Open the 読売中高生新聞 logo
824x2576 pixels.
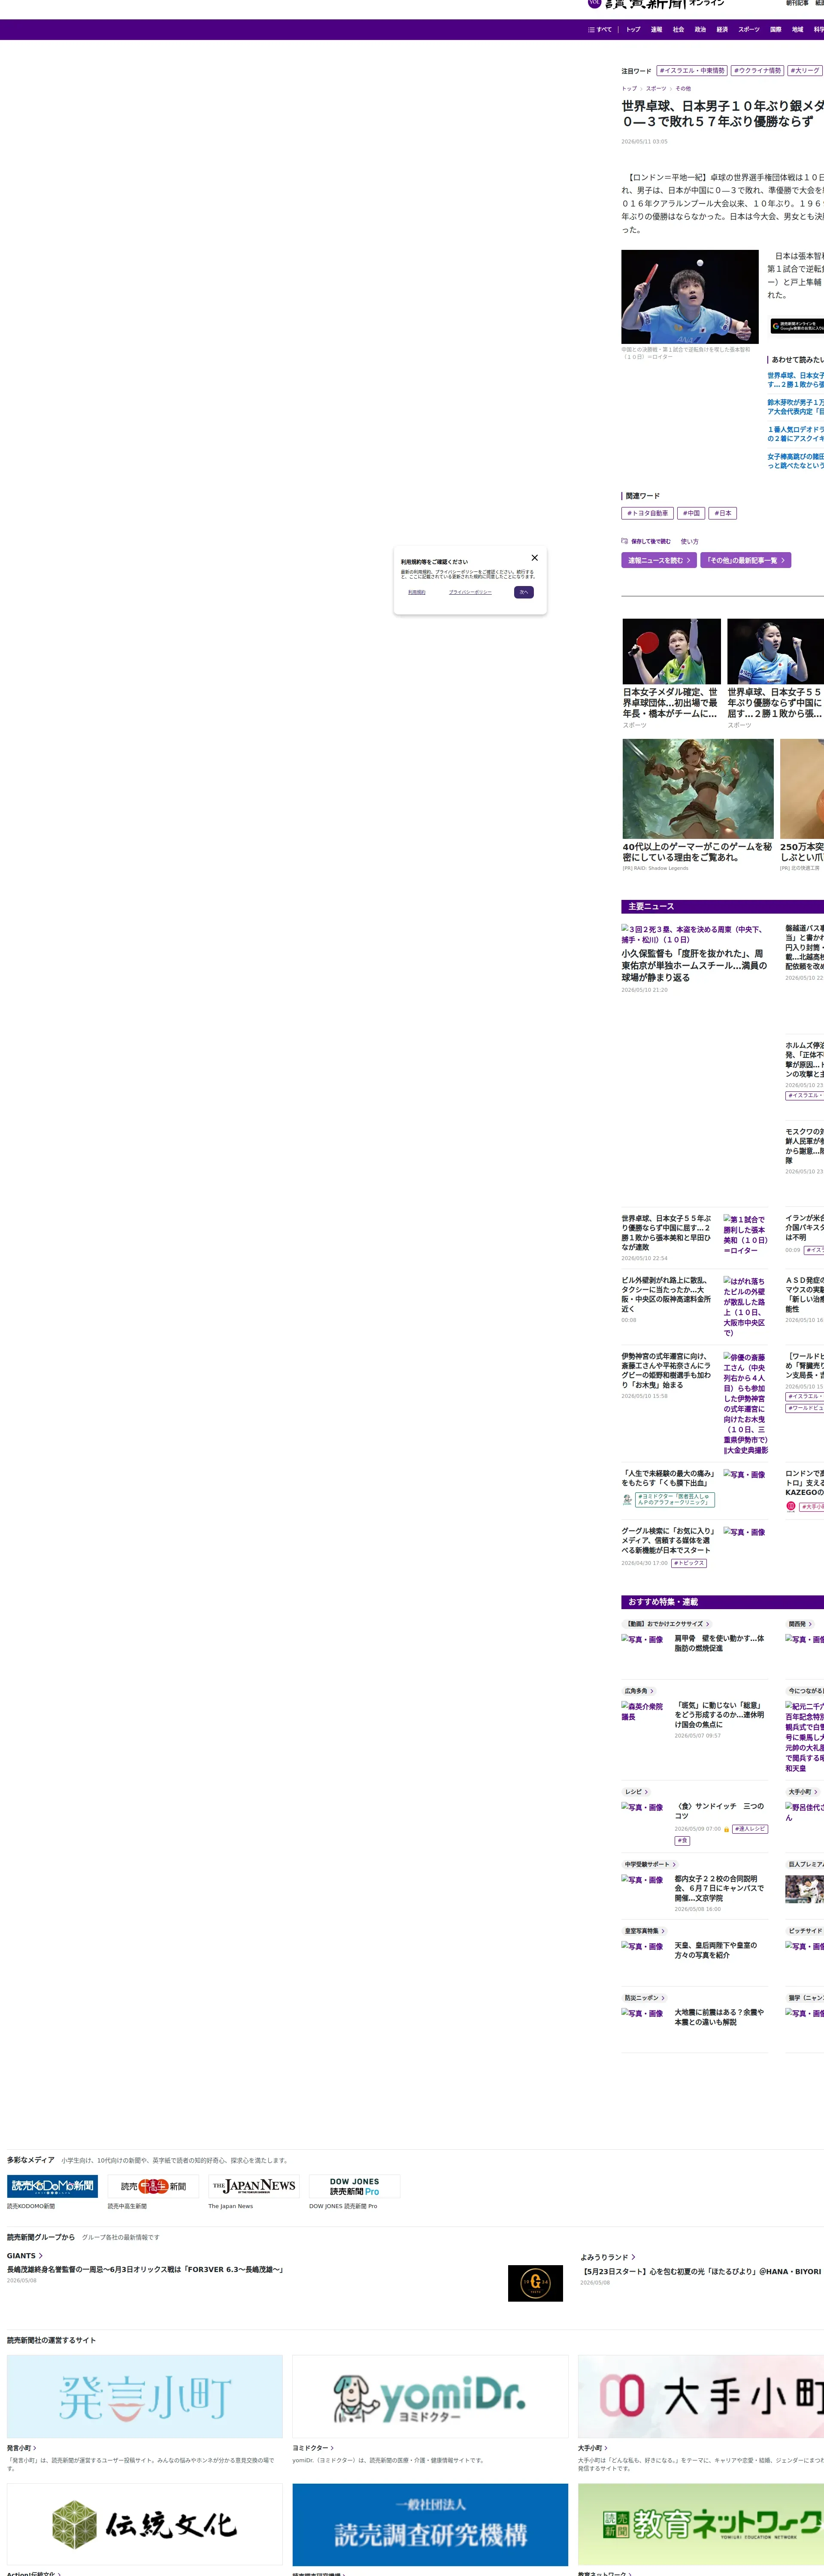coord(153,2186)
